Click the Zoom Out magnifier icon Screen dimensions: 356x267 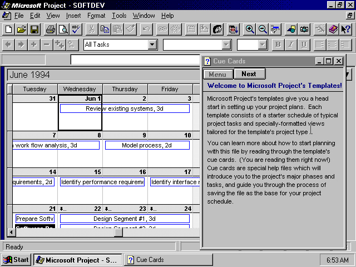263,29
